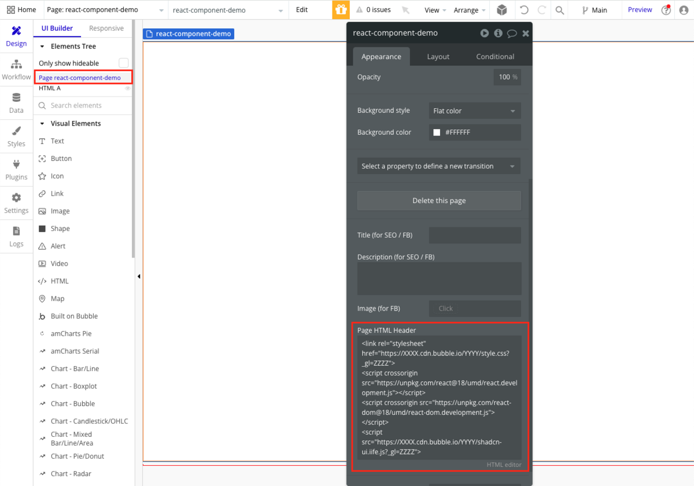Undo the last action
Image resolution: width=694 pixels, height=486 pixels.
pos(524,10)
